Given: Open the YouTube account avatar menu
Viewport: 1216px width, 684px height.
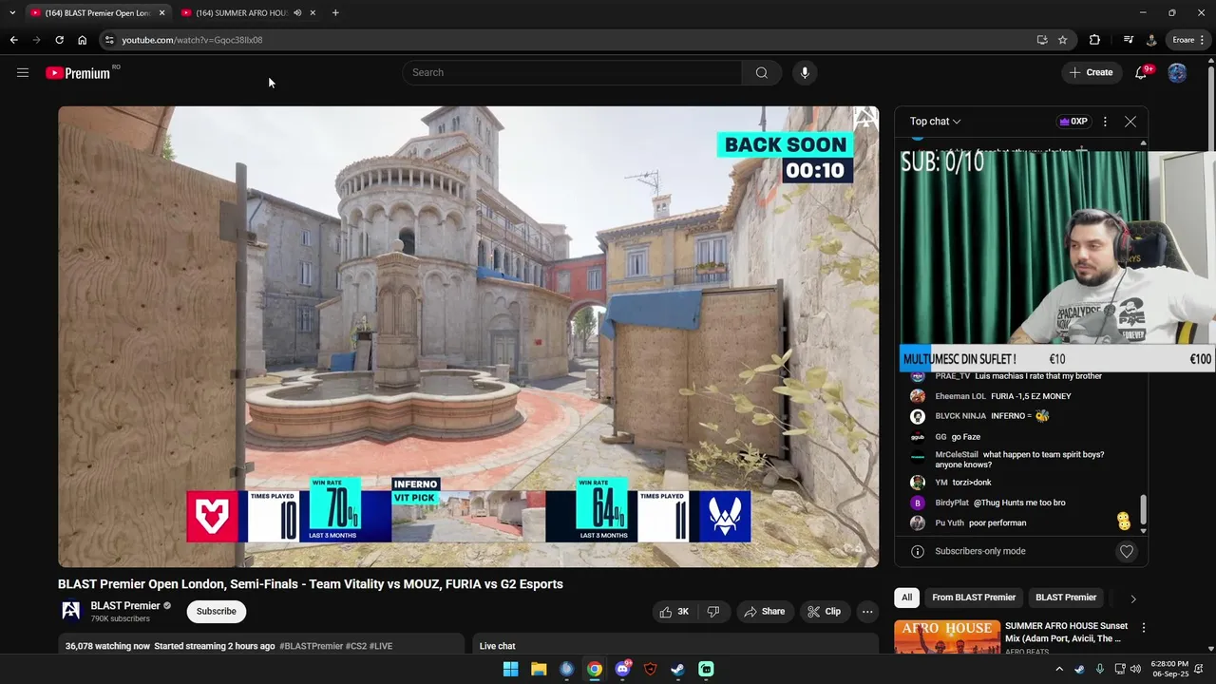Looking at the screenshot, I should pyautogui.click(x=1177, y=72).
